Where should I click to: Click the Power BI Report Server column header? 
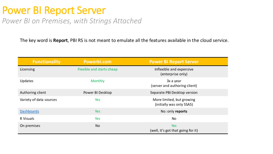pos(174,62)
